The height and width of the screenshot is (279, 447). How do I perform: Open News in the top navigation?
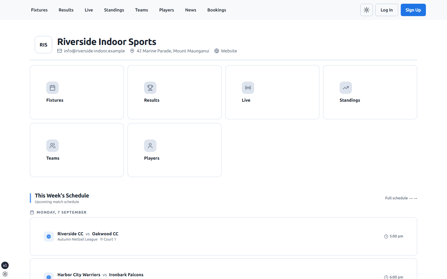coord(191,10)
